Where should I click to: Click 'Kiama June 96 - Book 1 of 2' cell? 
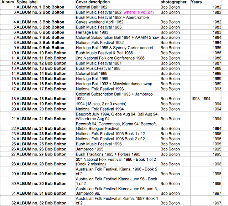pyautogui.click(x=118, y=181)
